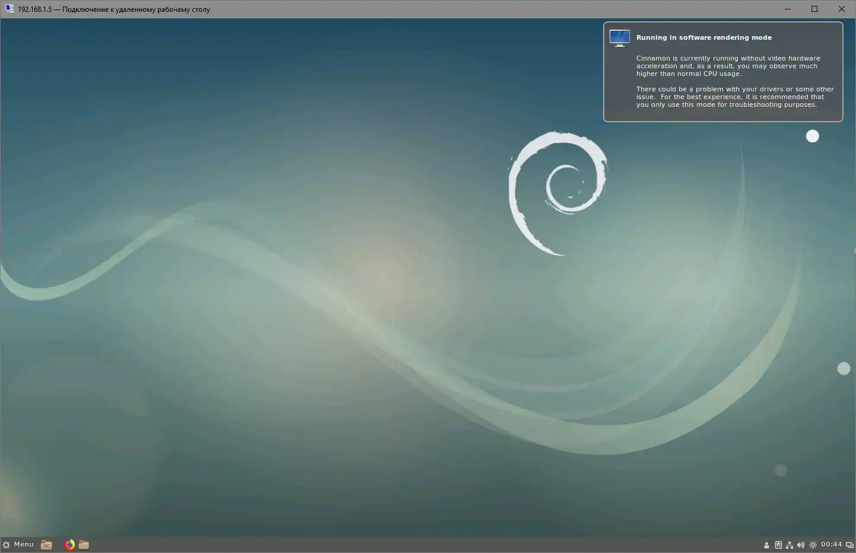Screen dimensions: 856x553
Task: Open the brightness/power applet
Action: 813,545
